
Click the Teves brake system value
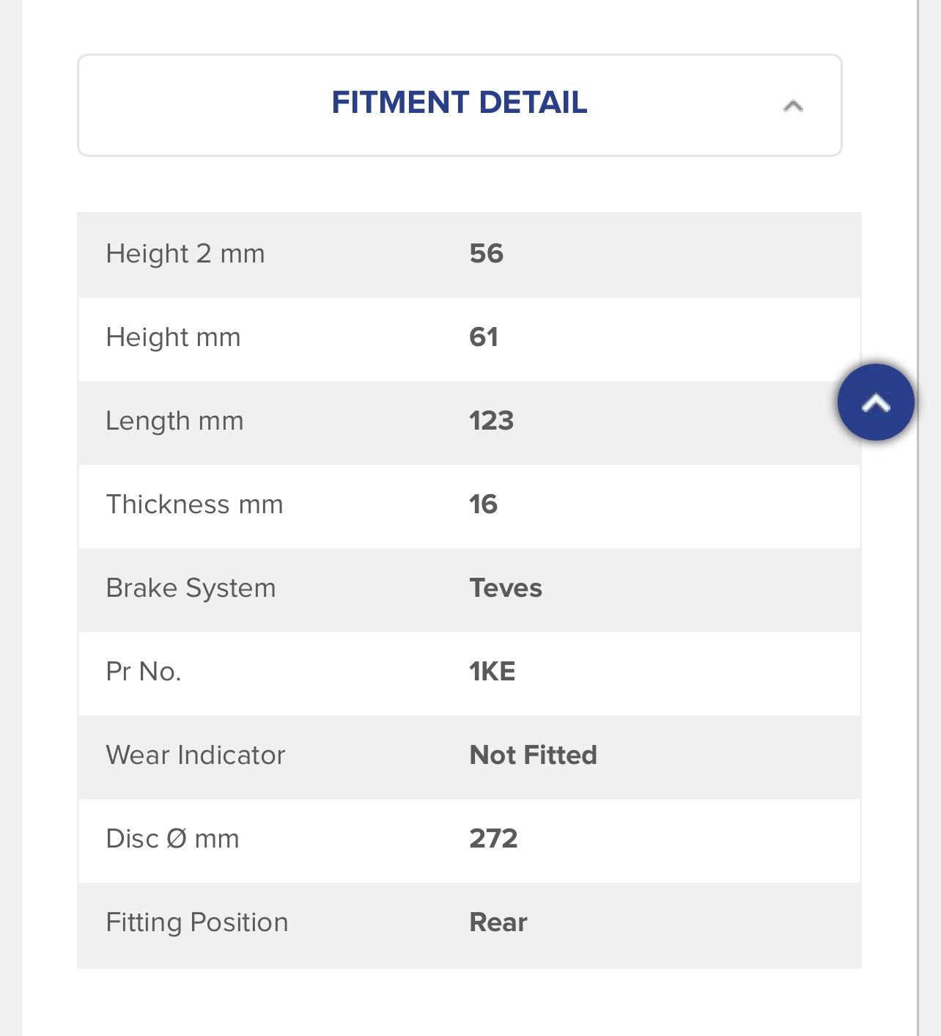[x=506, y=588]
